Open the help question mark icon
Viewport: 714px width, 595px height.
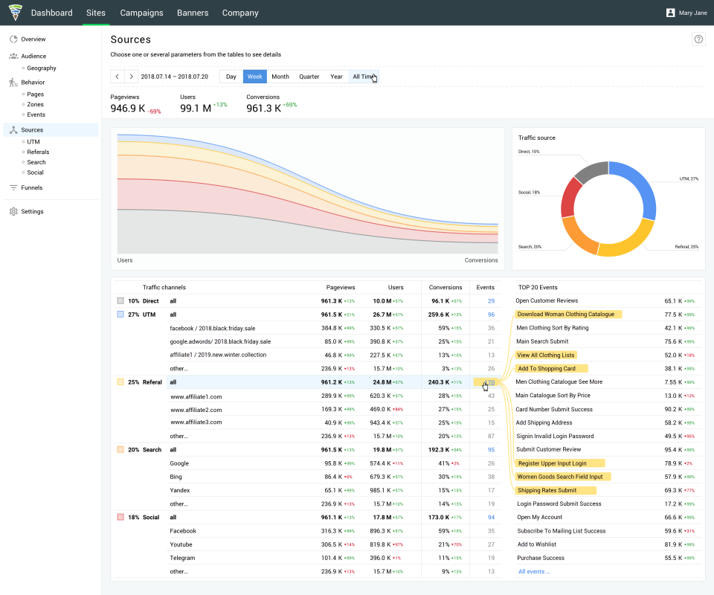coord(698,39)
